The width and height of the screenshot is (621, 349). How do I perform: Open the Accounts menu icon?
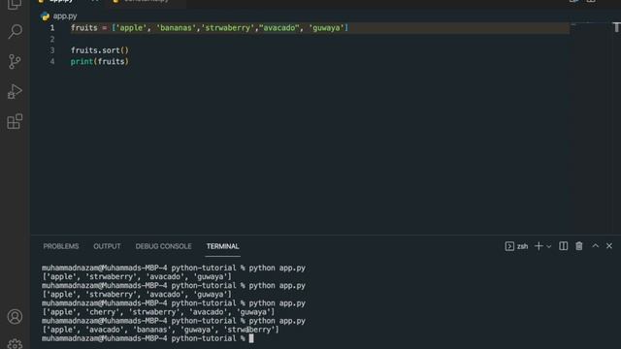[x=15, y=317]
